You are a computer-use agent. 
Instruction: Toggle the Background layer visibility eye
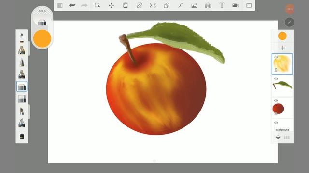[x=276, y=123]
